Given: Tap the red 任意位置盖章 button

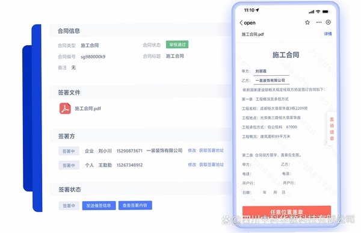Looking at the screenshot, I should point(286,211).
